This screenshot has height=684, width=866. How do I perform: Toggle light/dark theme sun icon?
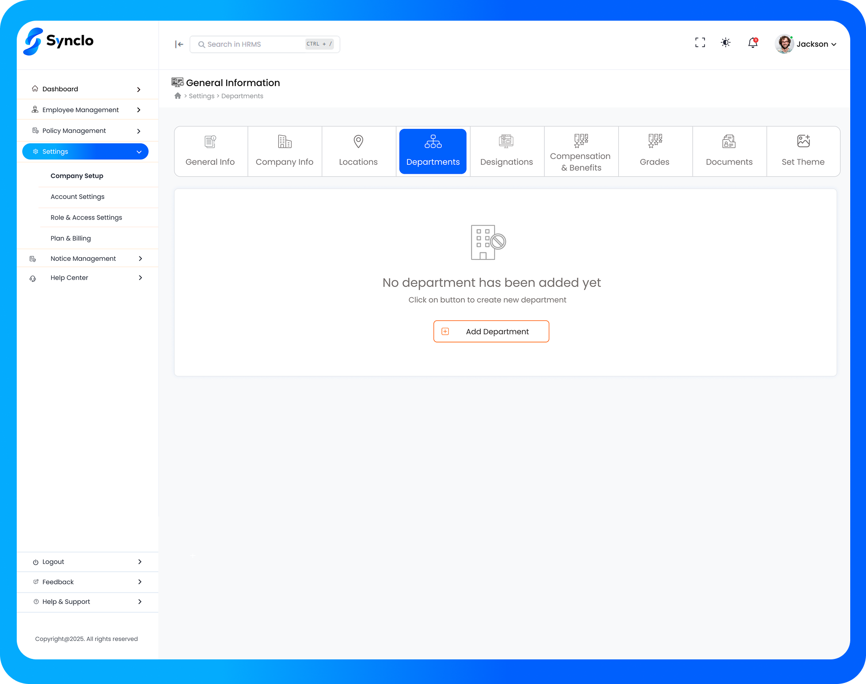[x=726, y=43]
